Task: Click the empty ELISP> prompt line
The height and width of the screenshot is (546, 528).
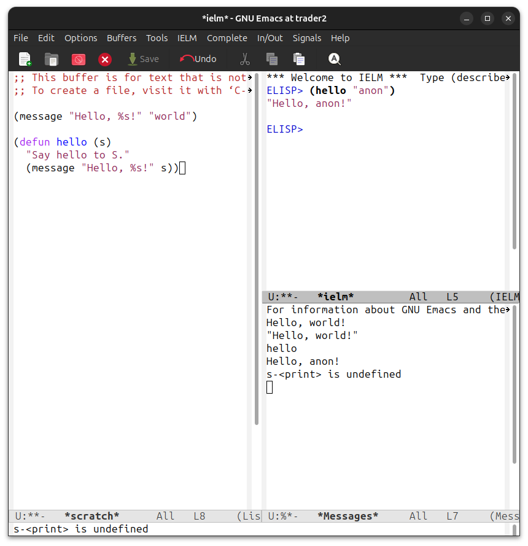Action: 285,129
